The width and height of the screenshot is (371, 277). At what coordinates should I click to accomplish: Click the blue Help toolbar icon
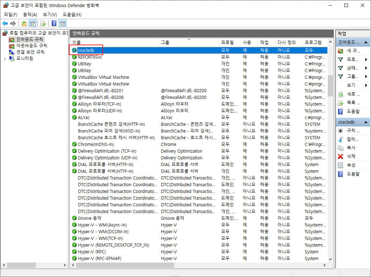coord(54,23)
